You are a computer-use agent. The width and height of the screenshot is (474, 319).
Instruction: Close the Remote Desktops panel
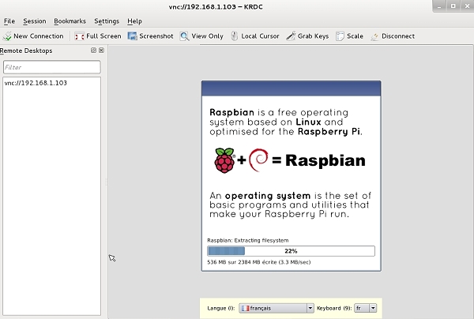[x=102, y=51]
